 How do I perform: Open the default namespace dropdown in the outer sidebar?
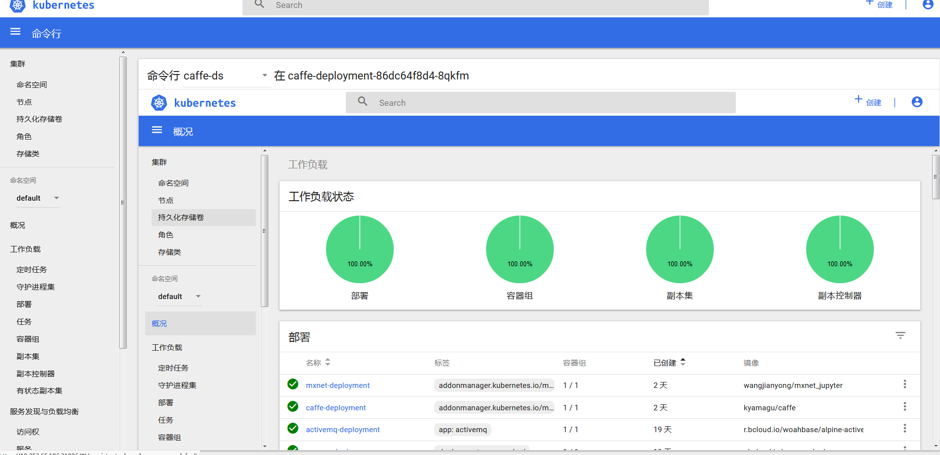tap(38, 198)
